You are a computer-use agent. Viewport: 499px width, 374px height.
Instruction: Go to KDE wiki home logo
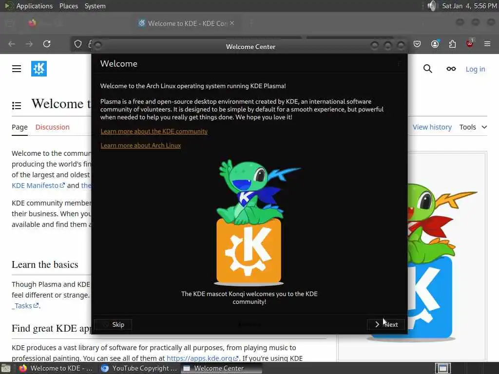(39, 69)
